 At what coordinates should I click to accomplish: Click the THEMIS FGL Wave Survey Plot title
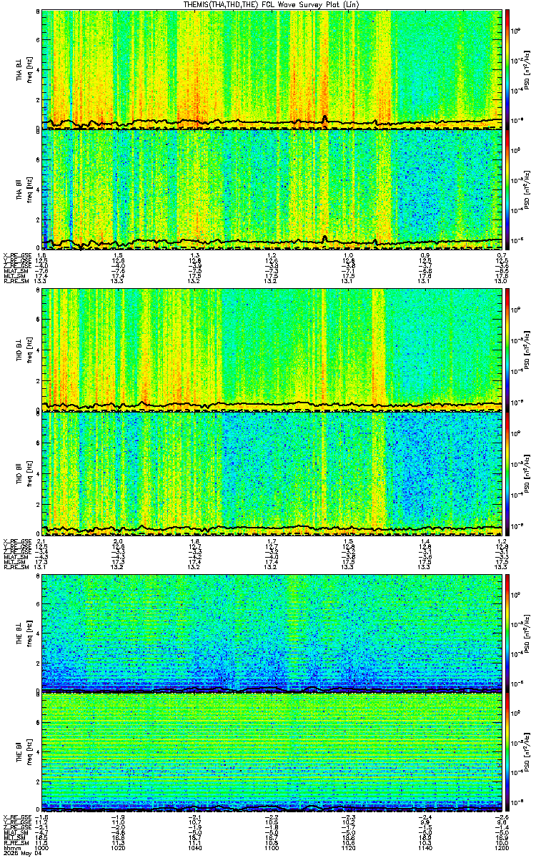pyautogui.click(x=272, y=4)
